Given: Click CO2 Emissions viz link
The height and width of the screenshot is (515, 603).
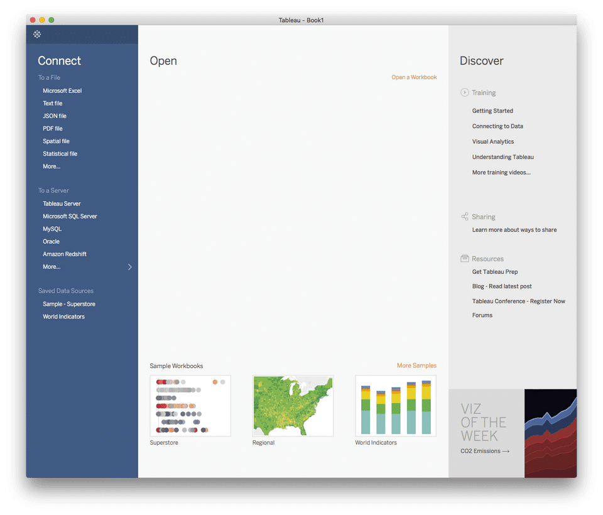Looking at the screenshot, I should click(485, 451).
